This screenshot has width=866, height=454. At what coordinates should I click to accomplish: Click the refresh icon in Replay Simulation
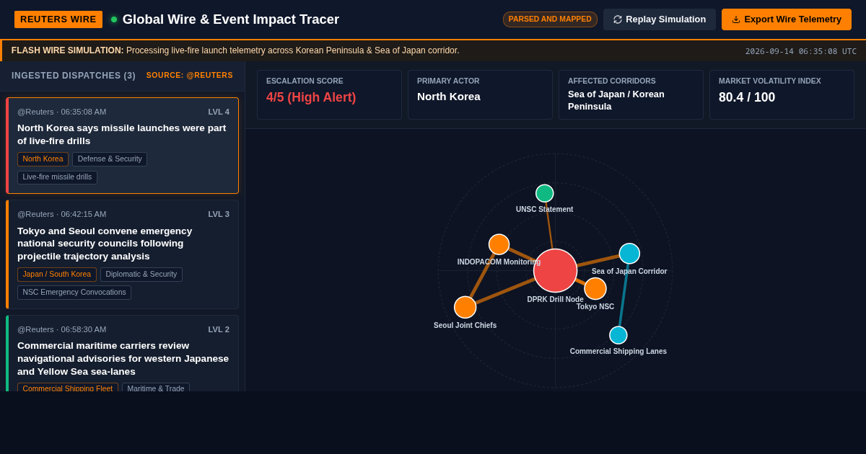(x=618, y=19)
